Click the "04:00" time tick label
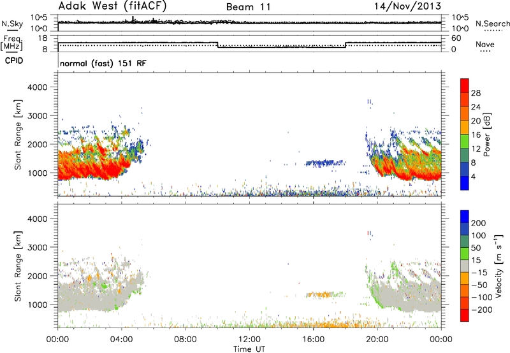Viewport: 510px width, 353px height. [122, 340]
